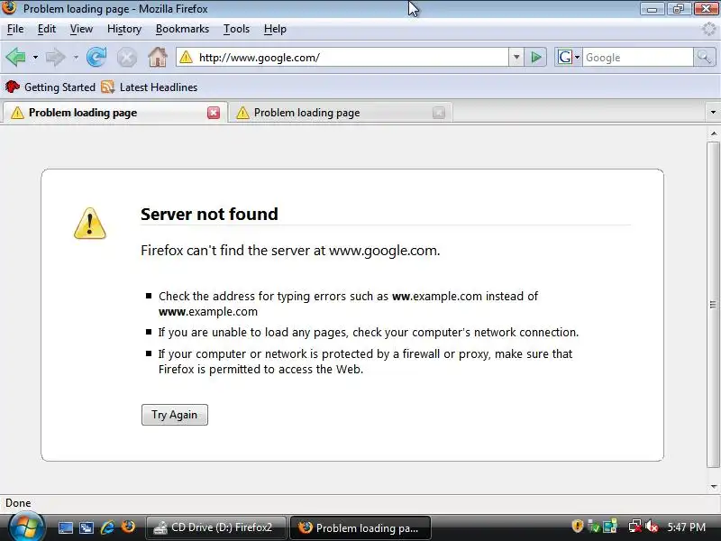This screenshot has height=541, width=721.
Task: Click the throbber activity indicator icon
Action: [x=708, y=29]
